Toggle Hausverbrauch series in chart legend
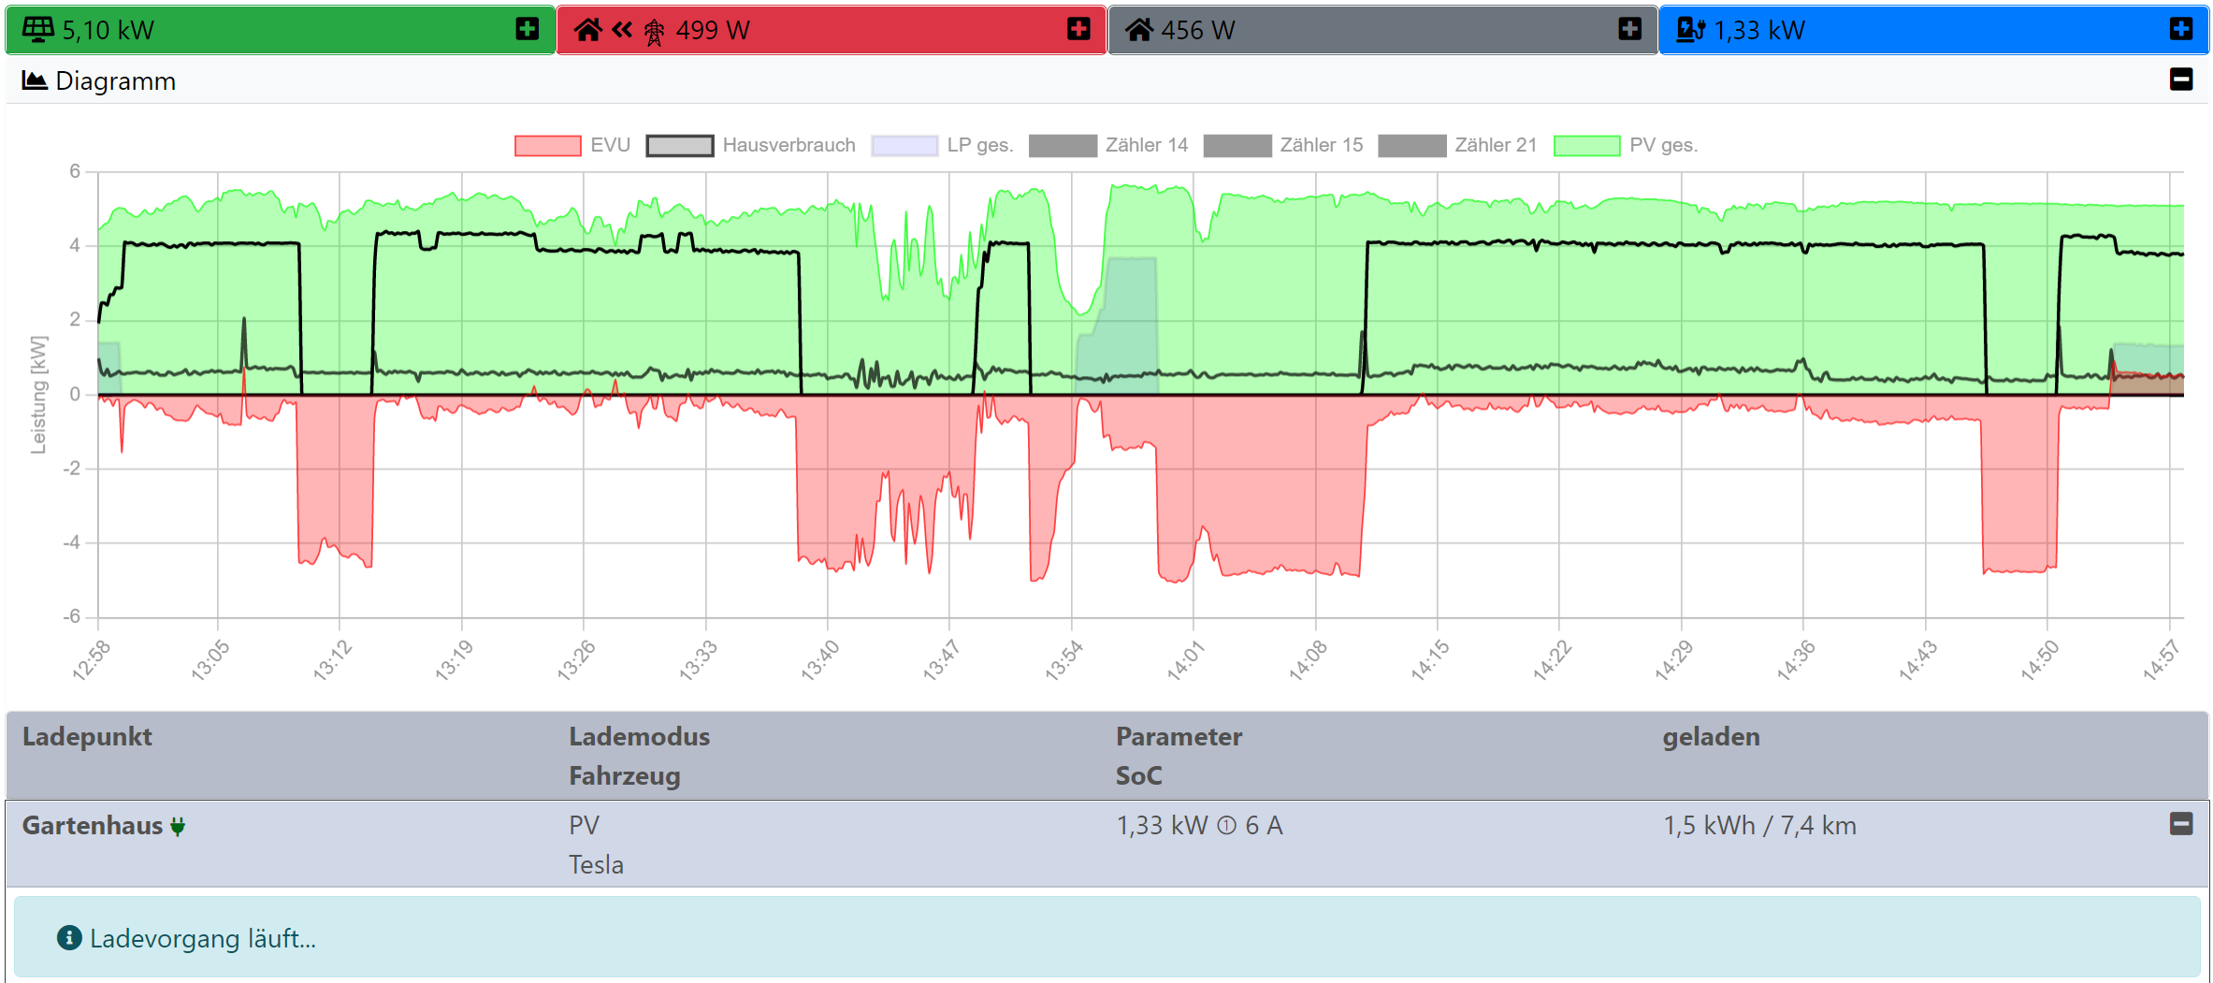2213x983 pixels. (750, 146)
